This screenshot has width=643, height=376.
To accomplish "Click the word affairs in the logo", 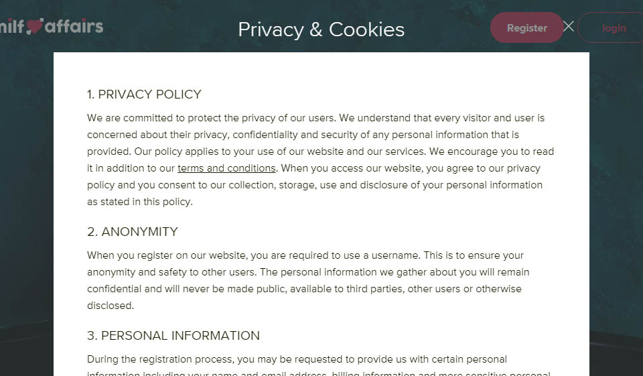I will coord(74,26).
